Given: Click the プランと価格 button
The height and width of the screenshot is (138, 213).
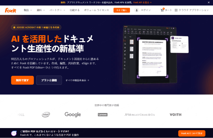Looking at the screenshot, I should click(49, 80).
